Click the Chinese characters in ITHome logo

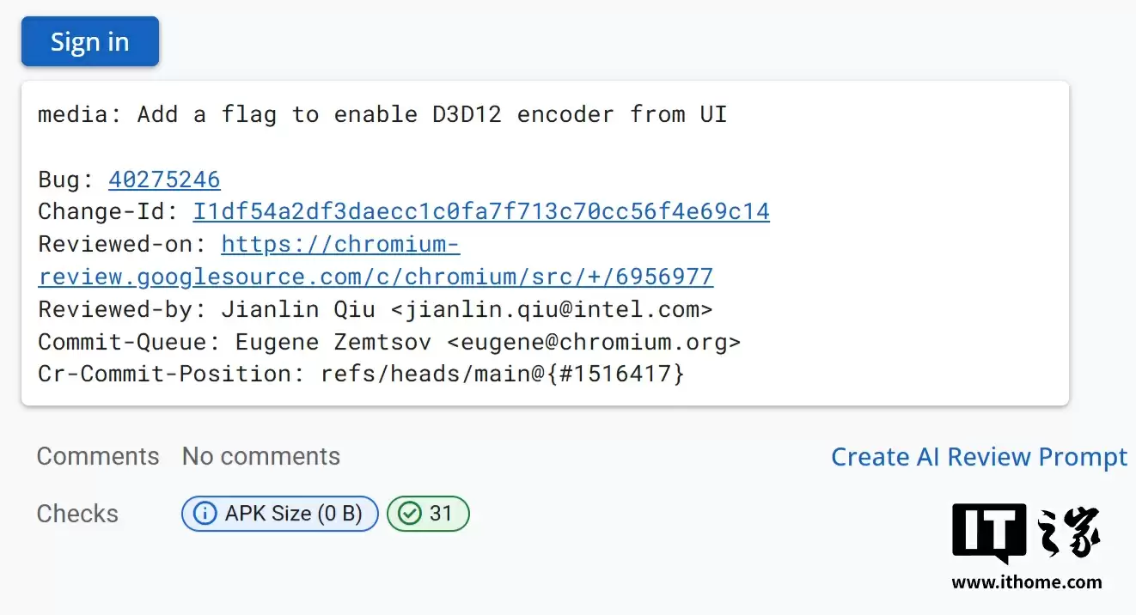click(1069, 534)
